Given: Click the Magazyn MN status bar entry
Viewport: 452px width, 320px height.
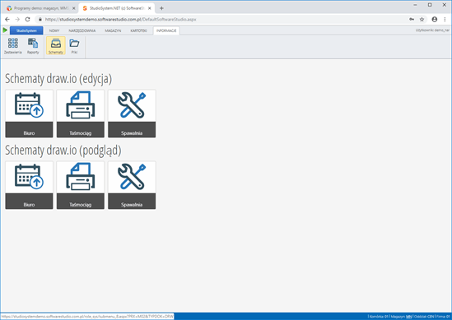Looking at the screenshot, I should click(401, 317).
